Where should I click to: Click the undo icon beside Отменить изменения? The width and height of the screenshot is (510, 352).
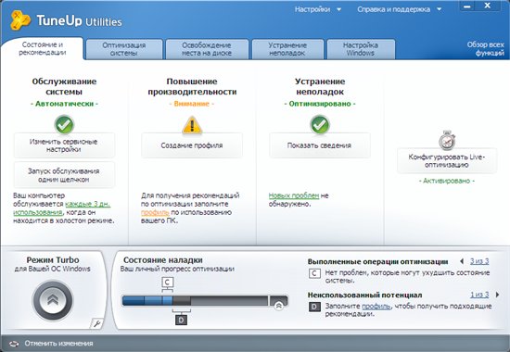(14, 344)
